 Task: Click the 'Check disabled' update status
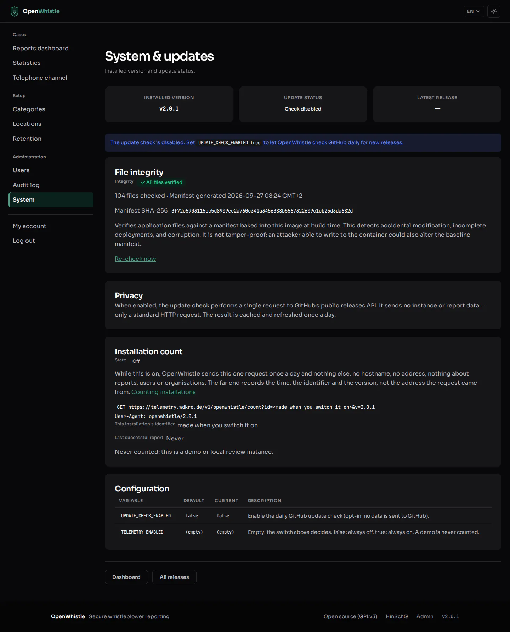303,109
